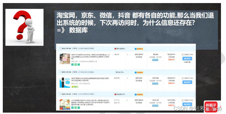The image size is (226, 114).
Task: Click 退款/退换货 on the book order
Action: (x=139, y=100)
